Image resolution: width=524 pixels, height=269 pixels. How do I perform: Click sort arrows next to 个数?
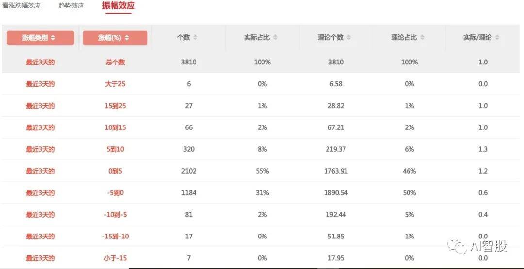(195, 37)
